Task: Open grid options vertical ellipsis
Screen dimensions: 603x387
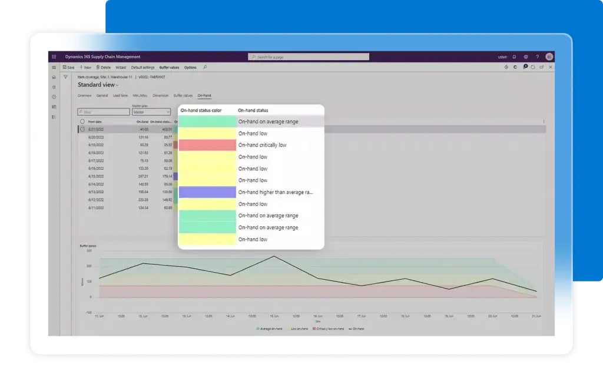Action: [544, 121]
